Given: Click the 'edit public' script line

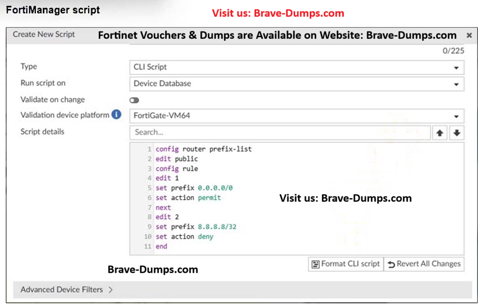Looking at the screenshot, I should (x=177, y=159).
